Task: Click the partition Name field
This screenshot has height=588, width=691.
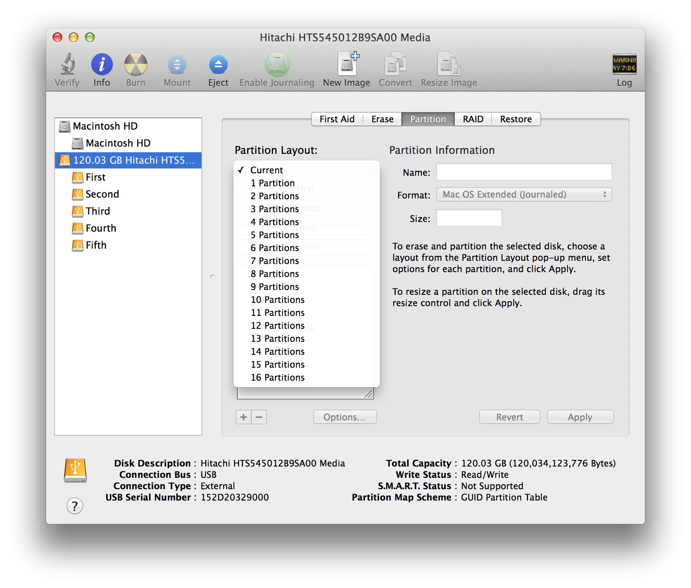Action: (524, 172)
